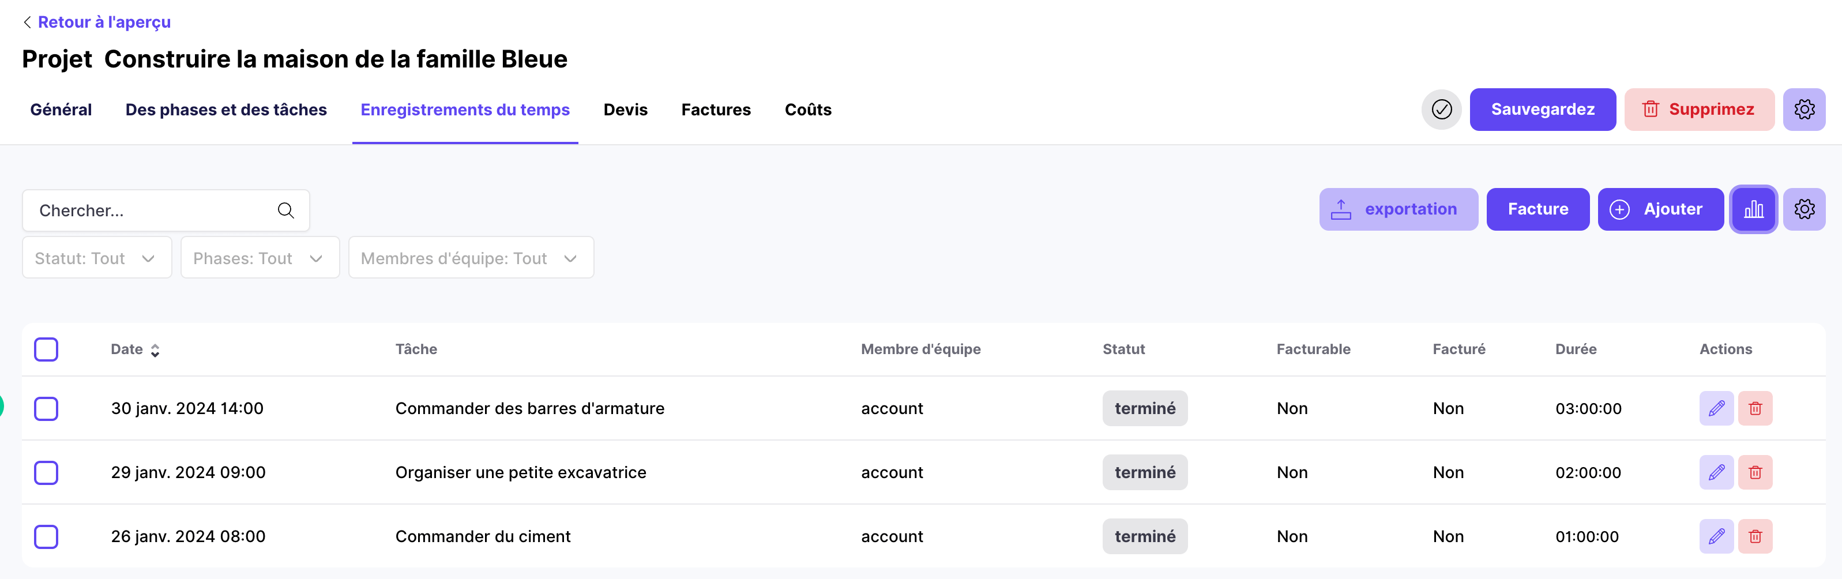Image resolution: width=1842 pixels, height=579 pixels.
Task: Select the Enregistrements du temps tab
Action: (x=465, y=110)
